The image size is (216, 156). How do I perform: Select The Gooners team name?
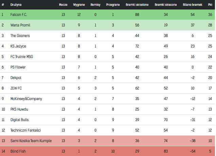click(20, 36)
